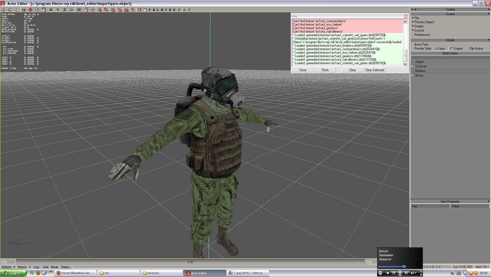The width and height of the screenshot is (491, 277).
Task: Pause playback in the media player
Action: (x=400, y=273)
